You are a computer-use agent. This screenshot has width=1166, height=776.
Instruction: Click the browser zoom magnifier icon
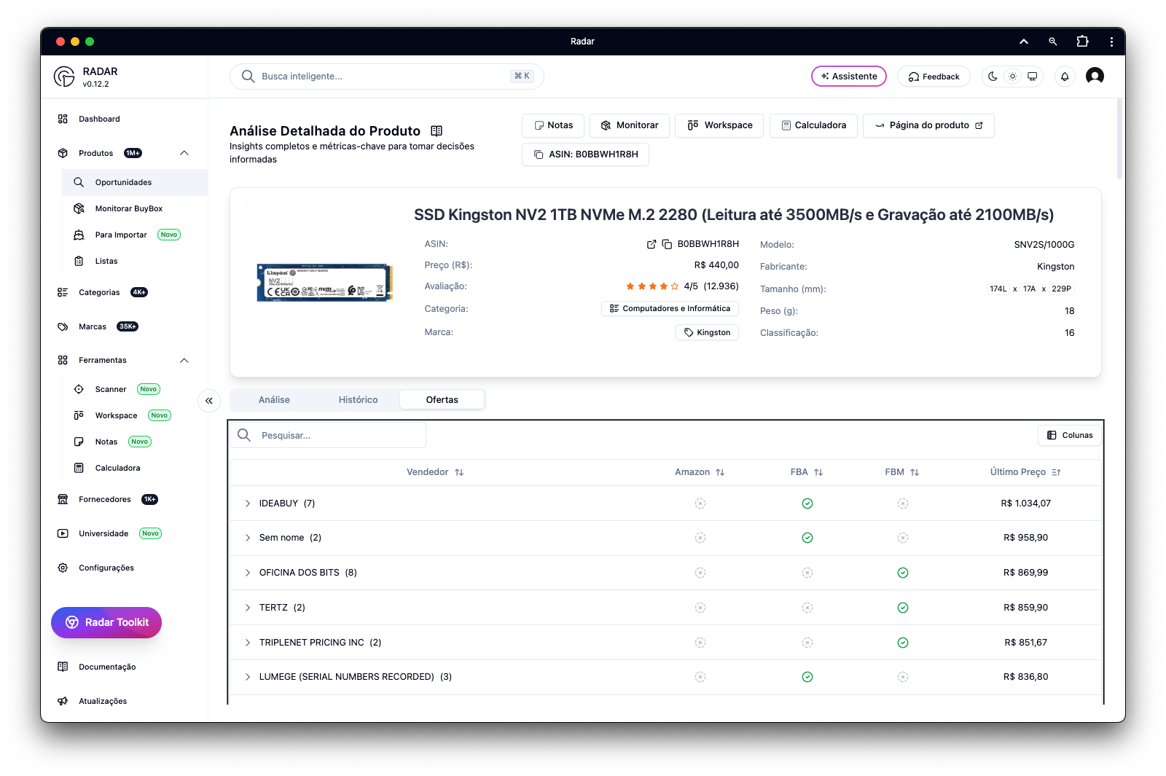(1053, 42)
